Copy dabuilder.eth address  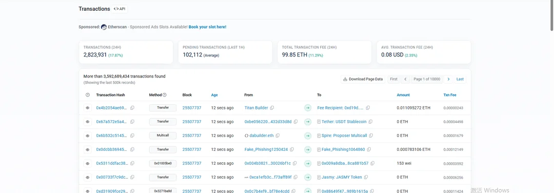(x=278, y=136)
